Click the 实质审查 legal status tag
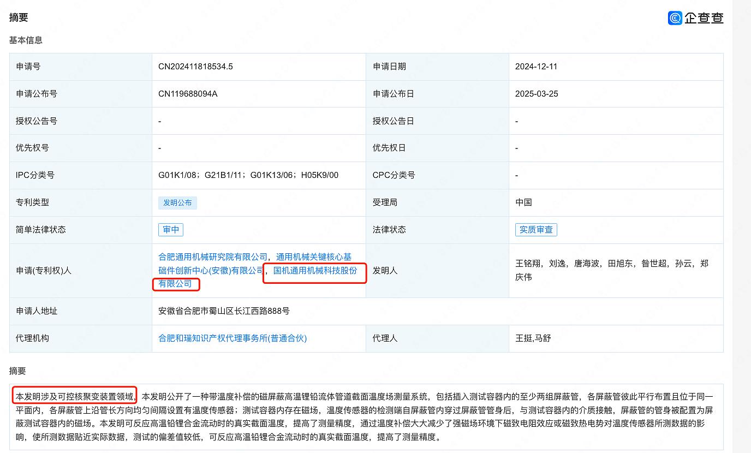 536,230
